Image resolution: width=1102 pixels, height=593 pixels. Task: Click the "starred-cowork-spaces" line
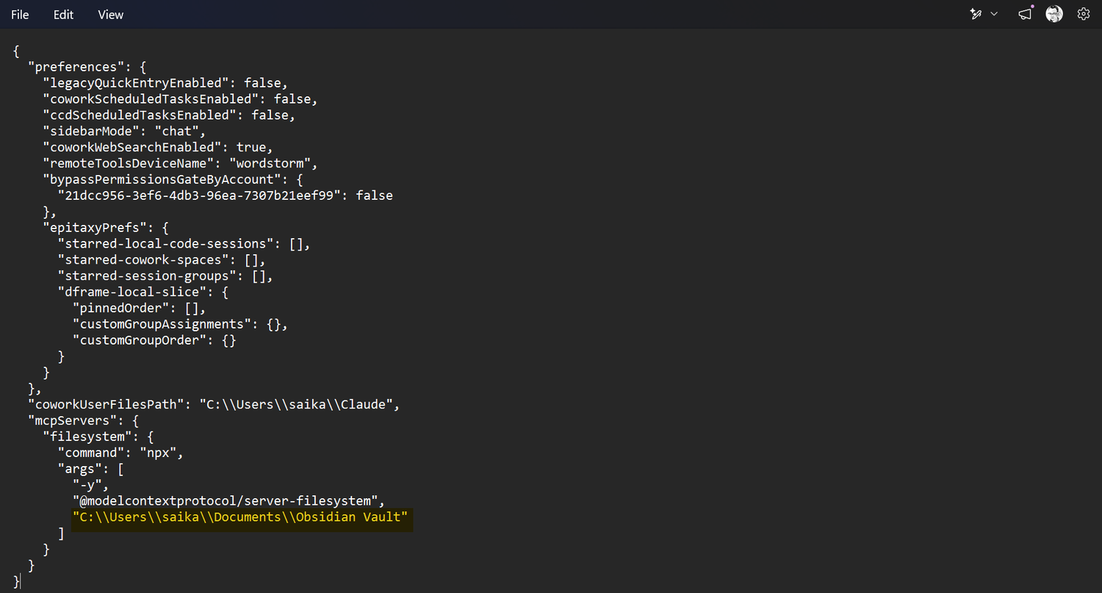coord(162,260)
